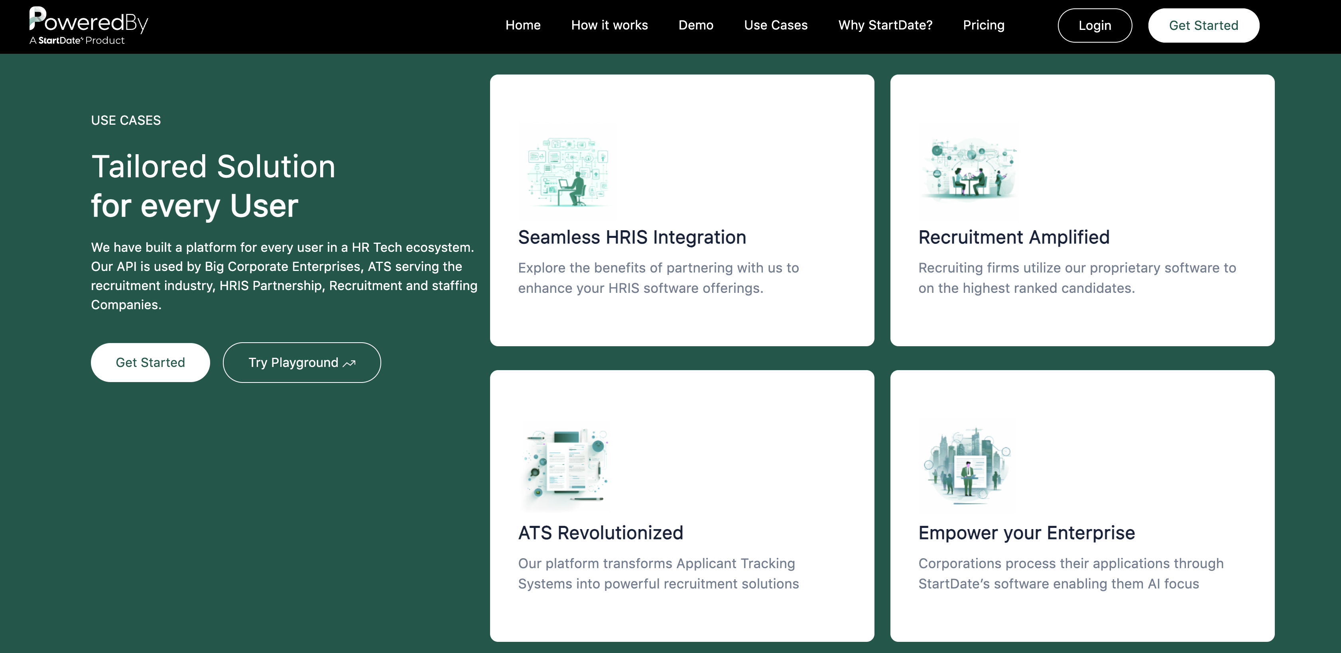Open Recruitment Amplified card title
The height and width of the screenshot is (653, 1341).
click(1014, 237)
